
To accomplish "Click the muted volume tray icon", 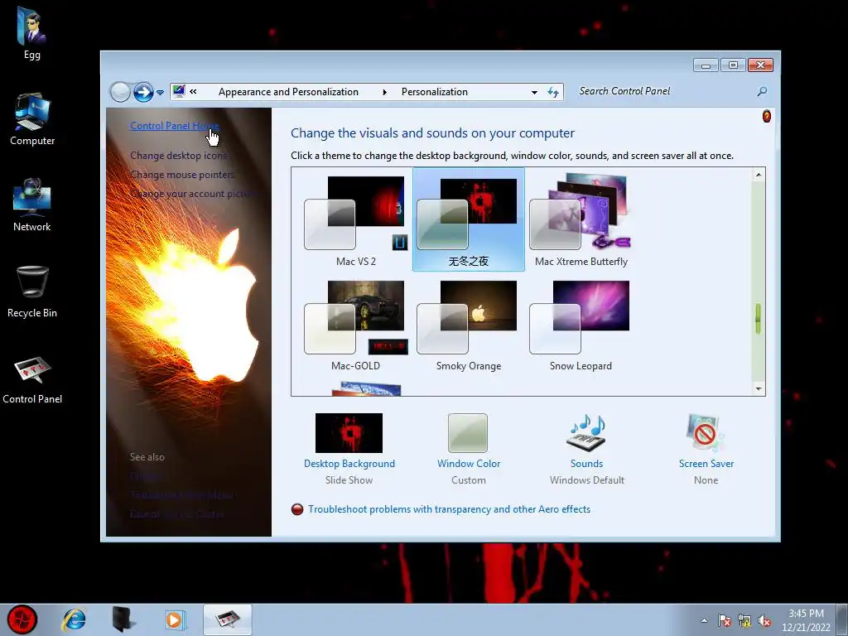I will (764, 621).
